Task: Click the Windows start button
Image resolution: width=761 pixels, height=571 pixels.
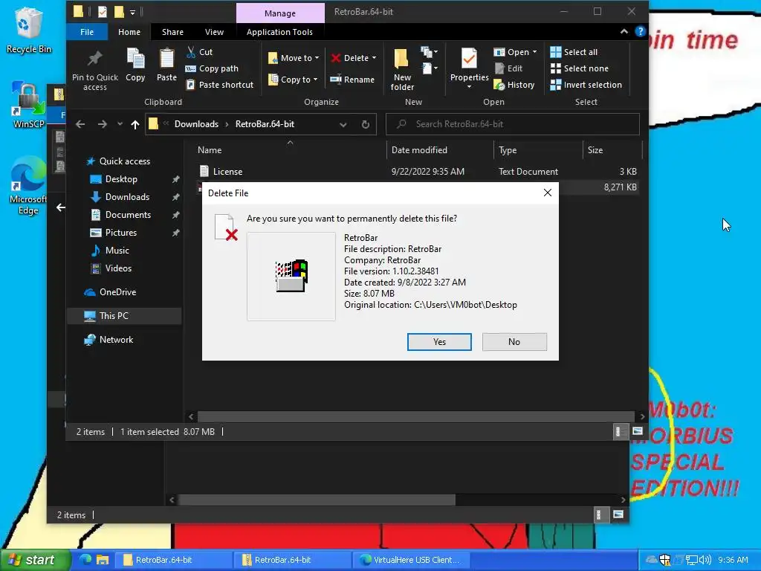Action: pos(34,560)
